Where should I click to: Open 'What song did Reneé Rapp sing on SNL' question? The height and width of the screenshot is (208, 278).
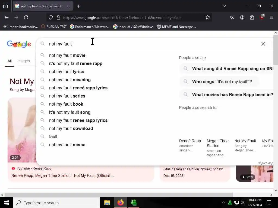coord(226,69)
